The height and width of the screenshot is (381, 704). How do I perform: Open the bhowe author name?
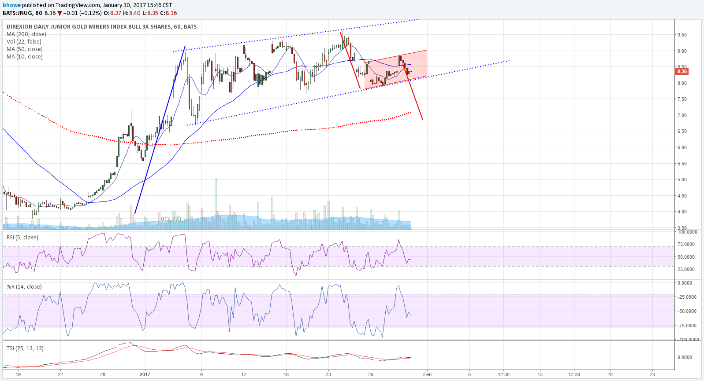[x=11, y=5]
